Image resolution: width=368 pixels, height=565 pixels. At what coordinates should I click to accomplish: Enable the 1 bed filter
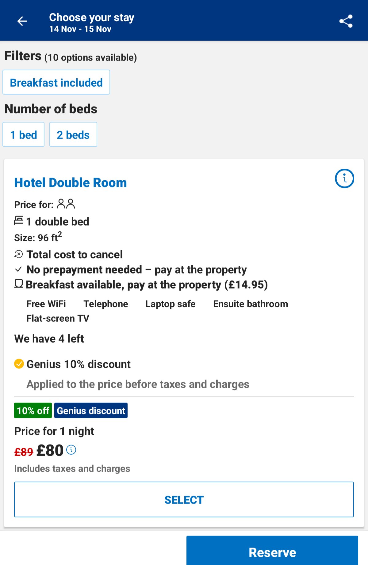pyautogui.click(x=24, y=134)
